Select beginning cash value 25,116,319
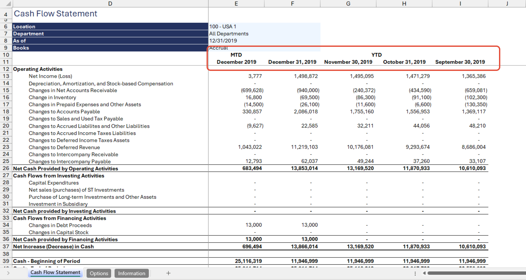The width and height of the screenshot is (526, 280). coord(249,261)
